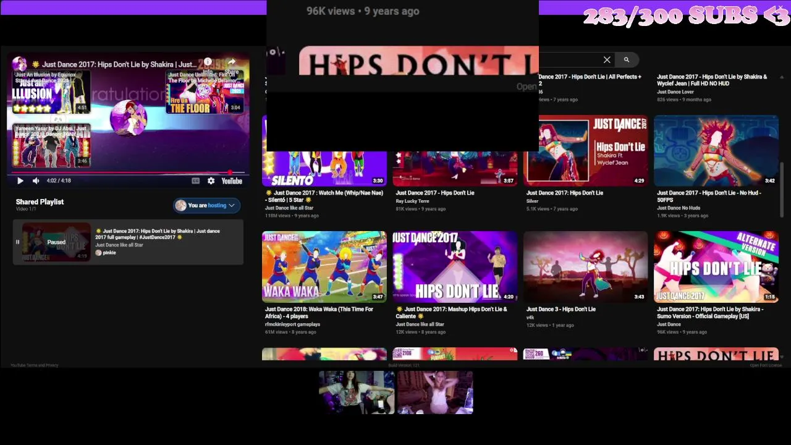
Task: Click the pinkie user avatar
Action: (x=98, y=253)
